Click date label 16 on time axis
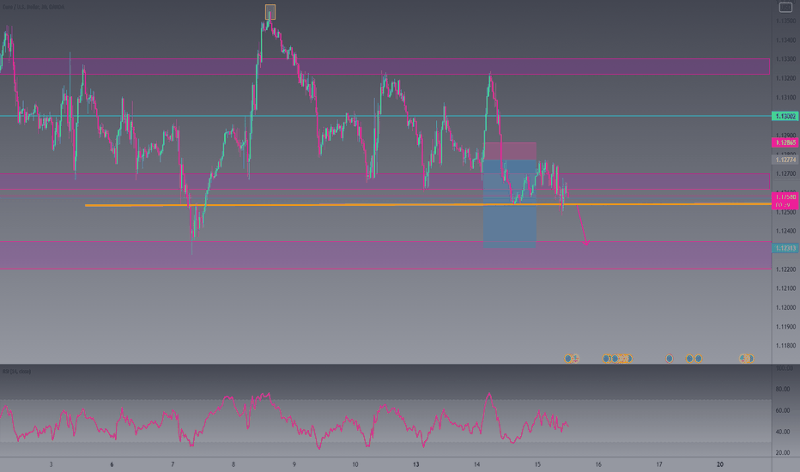The image size is (800, 472). (598, 464)
